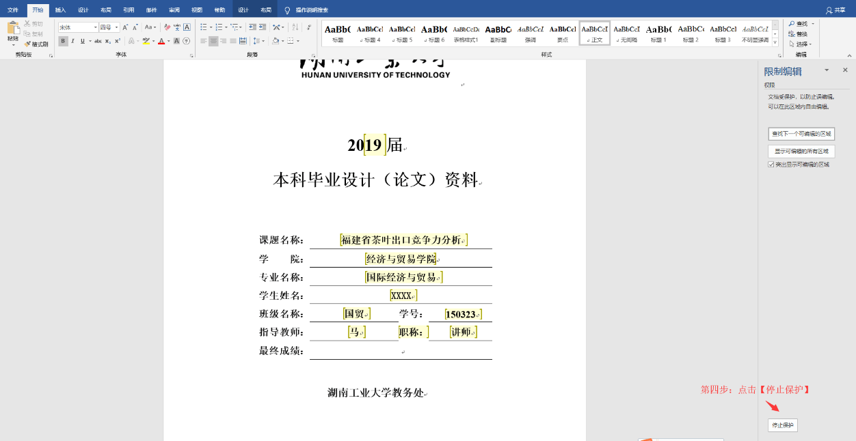Screen dimensions: 856x441
Task: Toggle superscript formatting
Action: 117,41
